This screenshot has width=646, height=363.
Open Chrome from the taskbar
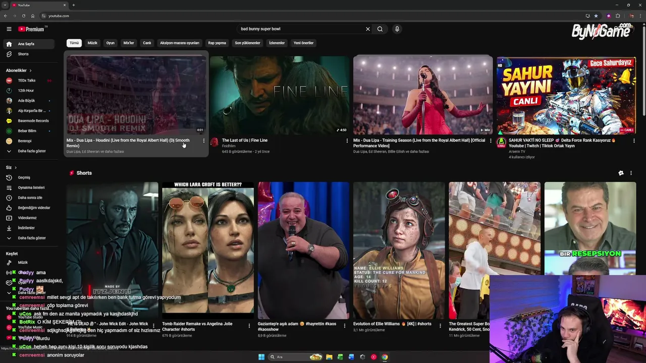pyautogui.click(x=385, y=357)
